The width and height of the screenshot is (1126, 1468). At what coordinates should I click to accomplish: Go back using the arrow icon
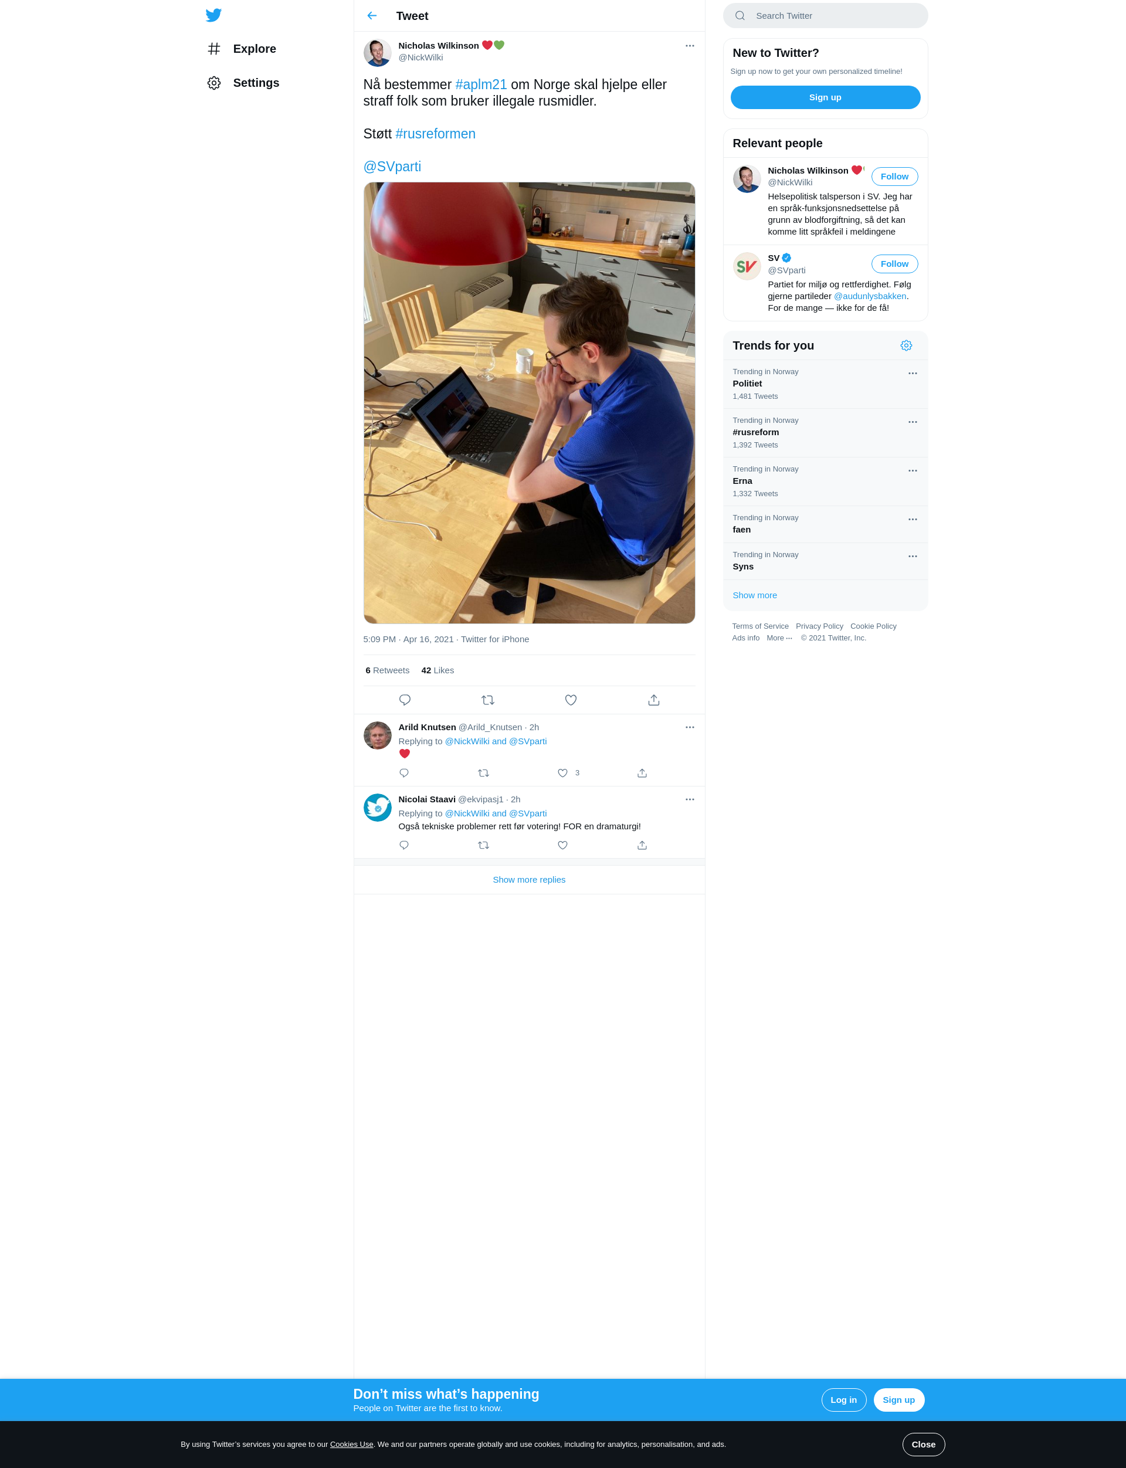(x=372, y=15)
